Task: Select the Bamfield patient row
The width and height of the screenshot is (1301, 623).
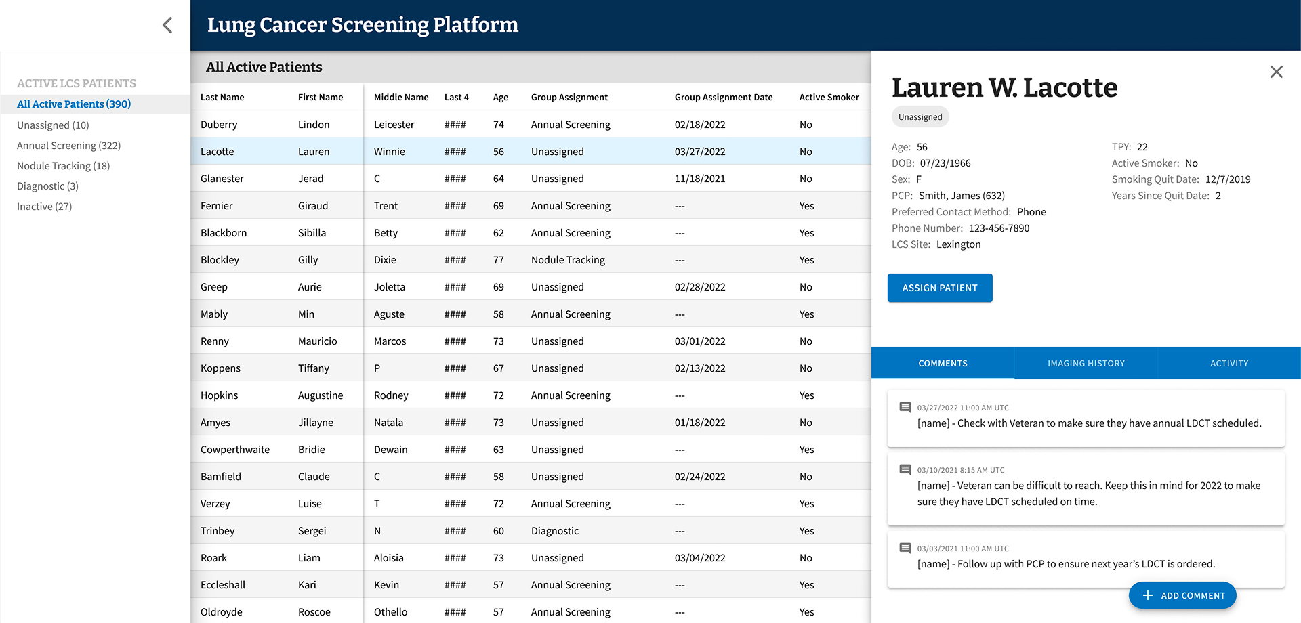Action: click(531, 476)
